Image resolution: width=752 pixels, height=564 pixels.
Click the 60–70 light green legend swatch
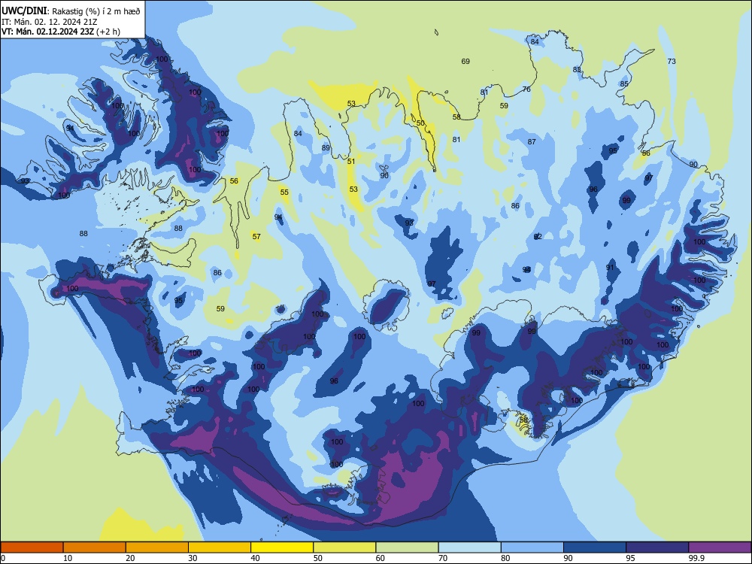point(407,547)
